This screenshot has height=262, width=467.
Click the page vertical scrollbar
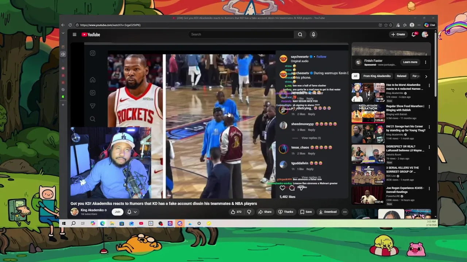point(435,64)
